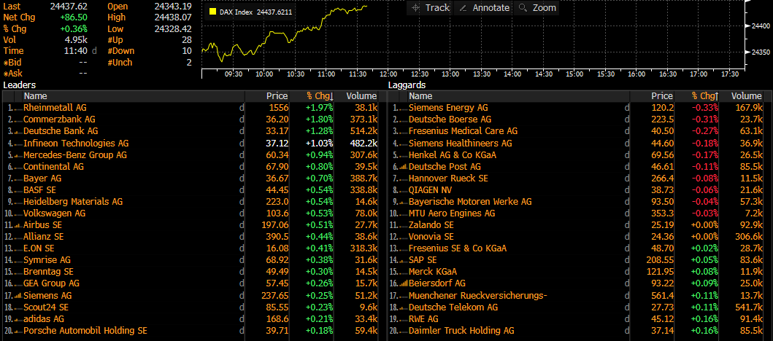Click the volume bars icon beside Beiersdorf AG
Screen dimensions: 773x341
(x=404, y=284)
